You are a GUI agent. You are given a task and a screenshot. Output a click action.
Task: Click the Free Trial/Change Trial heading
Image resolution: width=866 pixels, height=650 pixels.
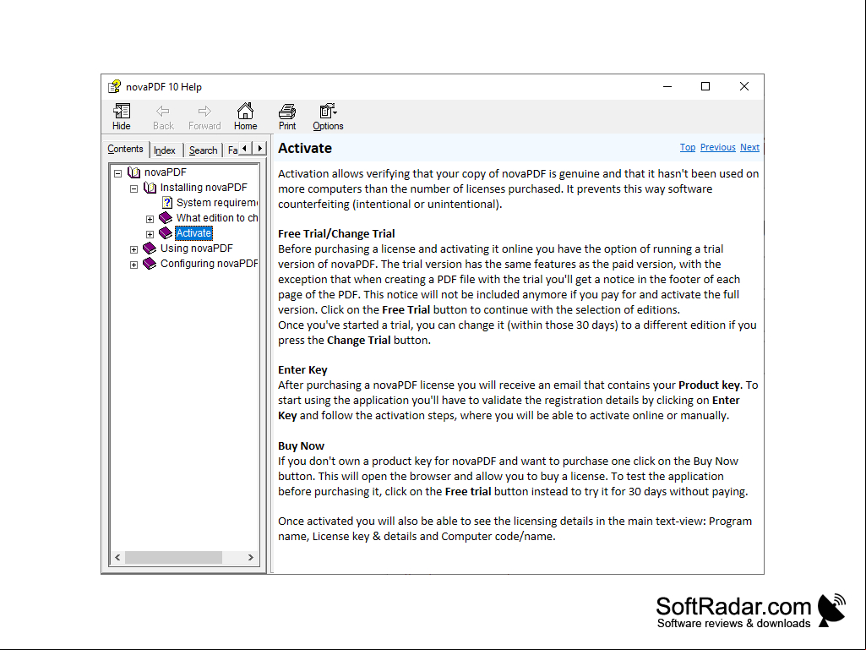click(336, 233)
